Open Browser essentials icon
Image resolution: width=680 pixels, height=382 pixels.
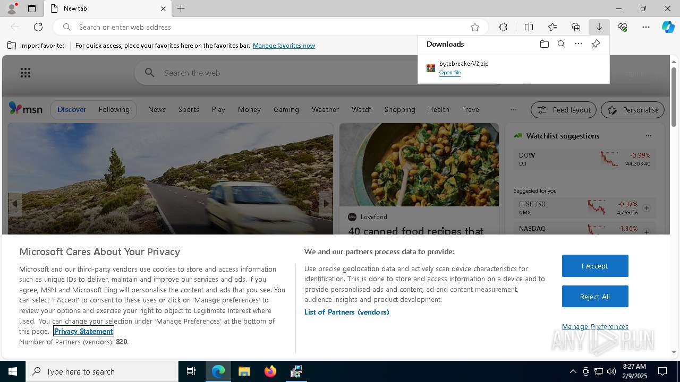point(623,27)
